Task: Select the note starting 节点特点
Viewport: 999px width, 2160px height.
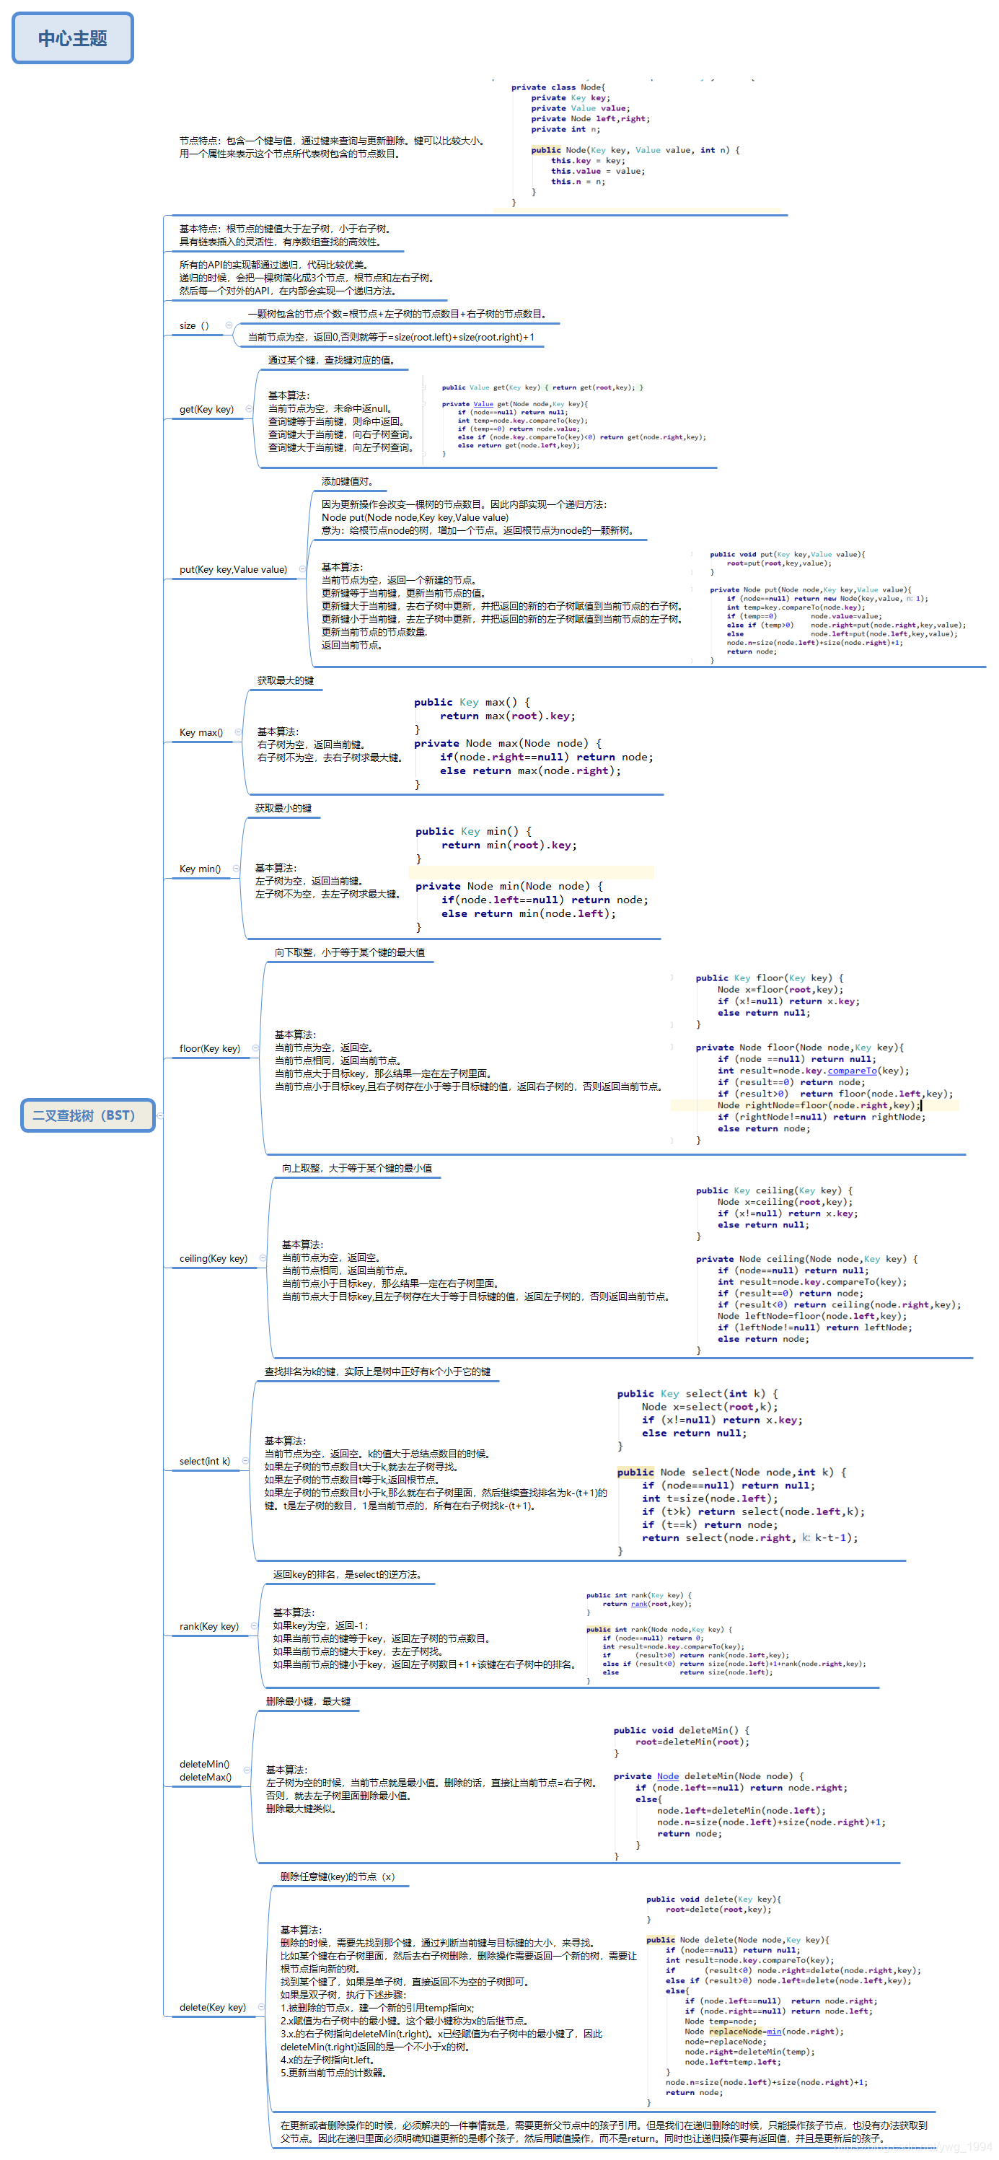Action: tap(332, 146)
